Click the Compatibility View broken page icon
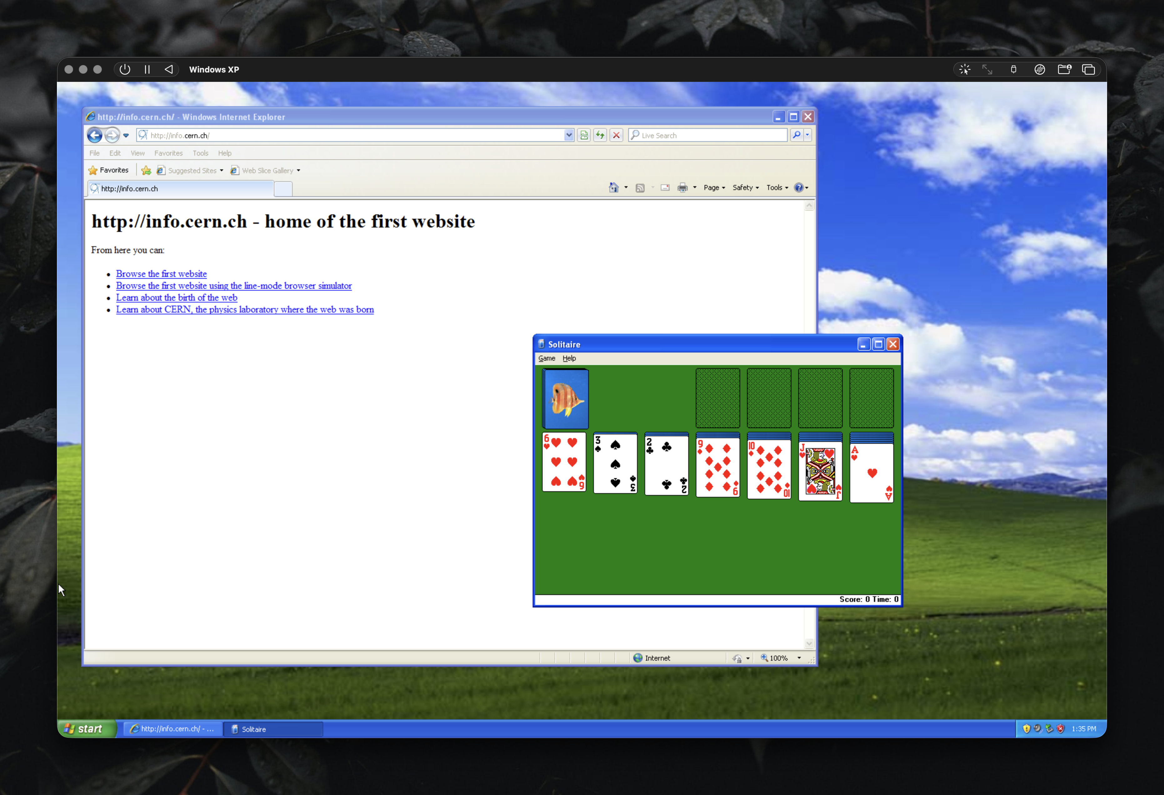The width and height of the screenshot is (1164, 795). pos(584,135)
